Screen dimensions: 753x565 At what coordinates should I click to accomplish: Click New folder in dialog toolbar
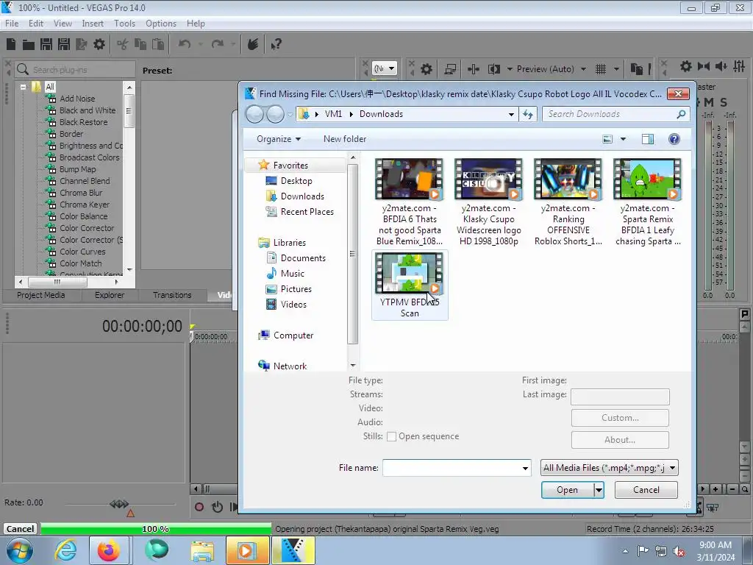(x=345, y=139)
